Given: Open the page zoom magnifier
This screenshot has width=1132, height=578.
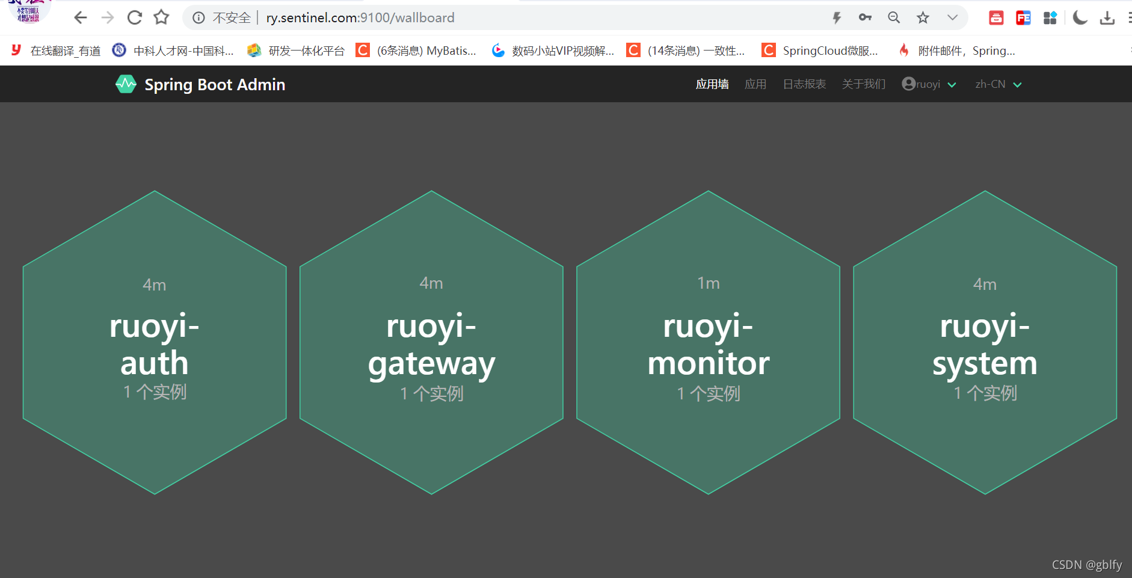Looking at the screenshot, I should coord(894,17).
